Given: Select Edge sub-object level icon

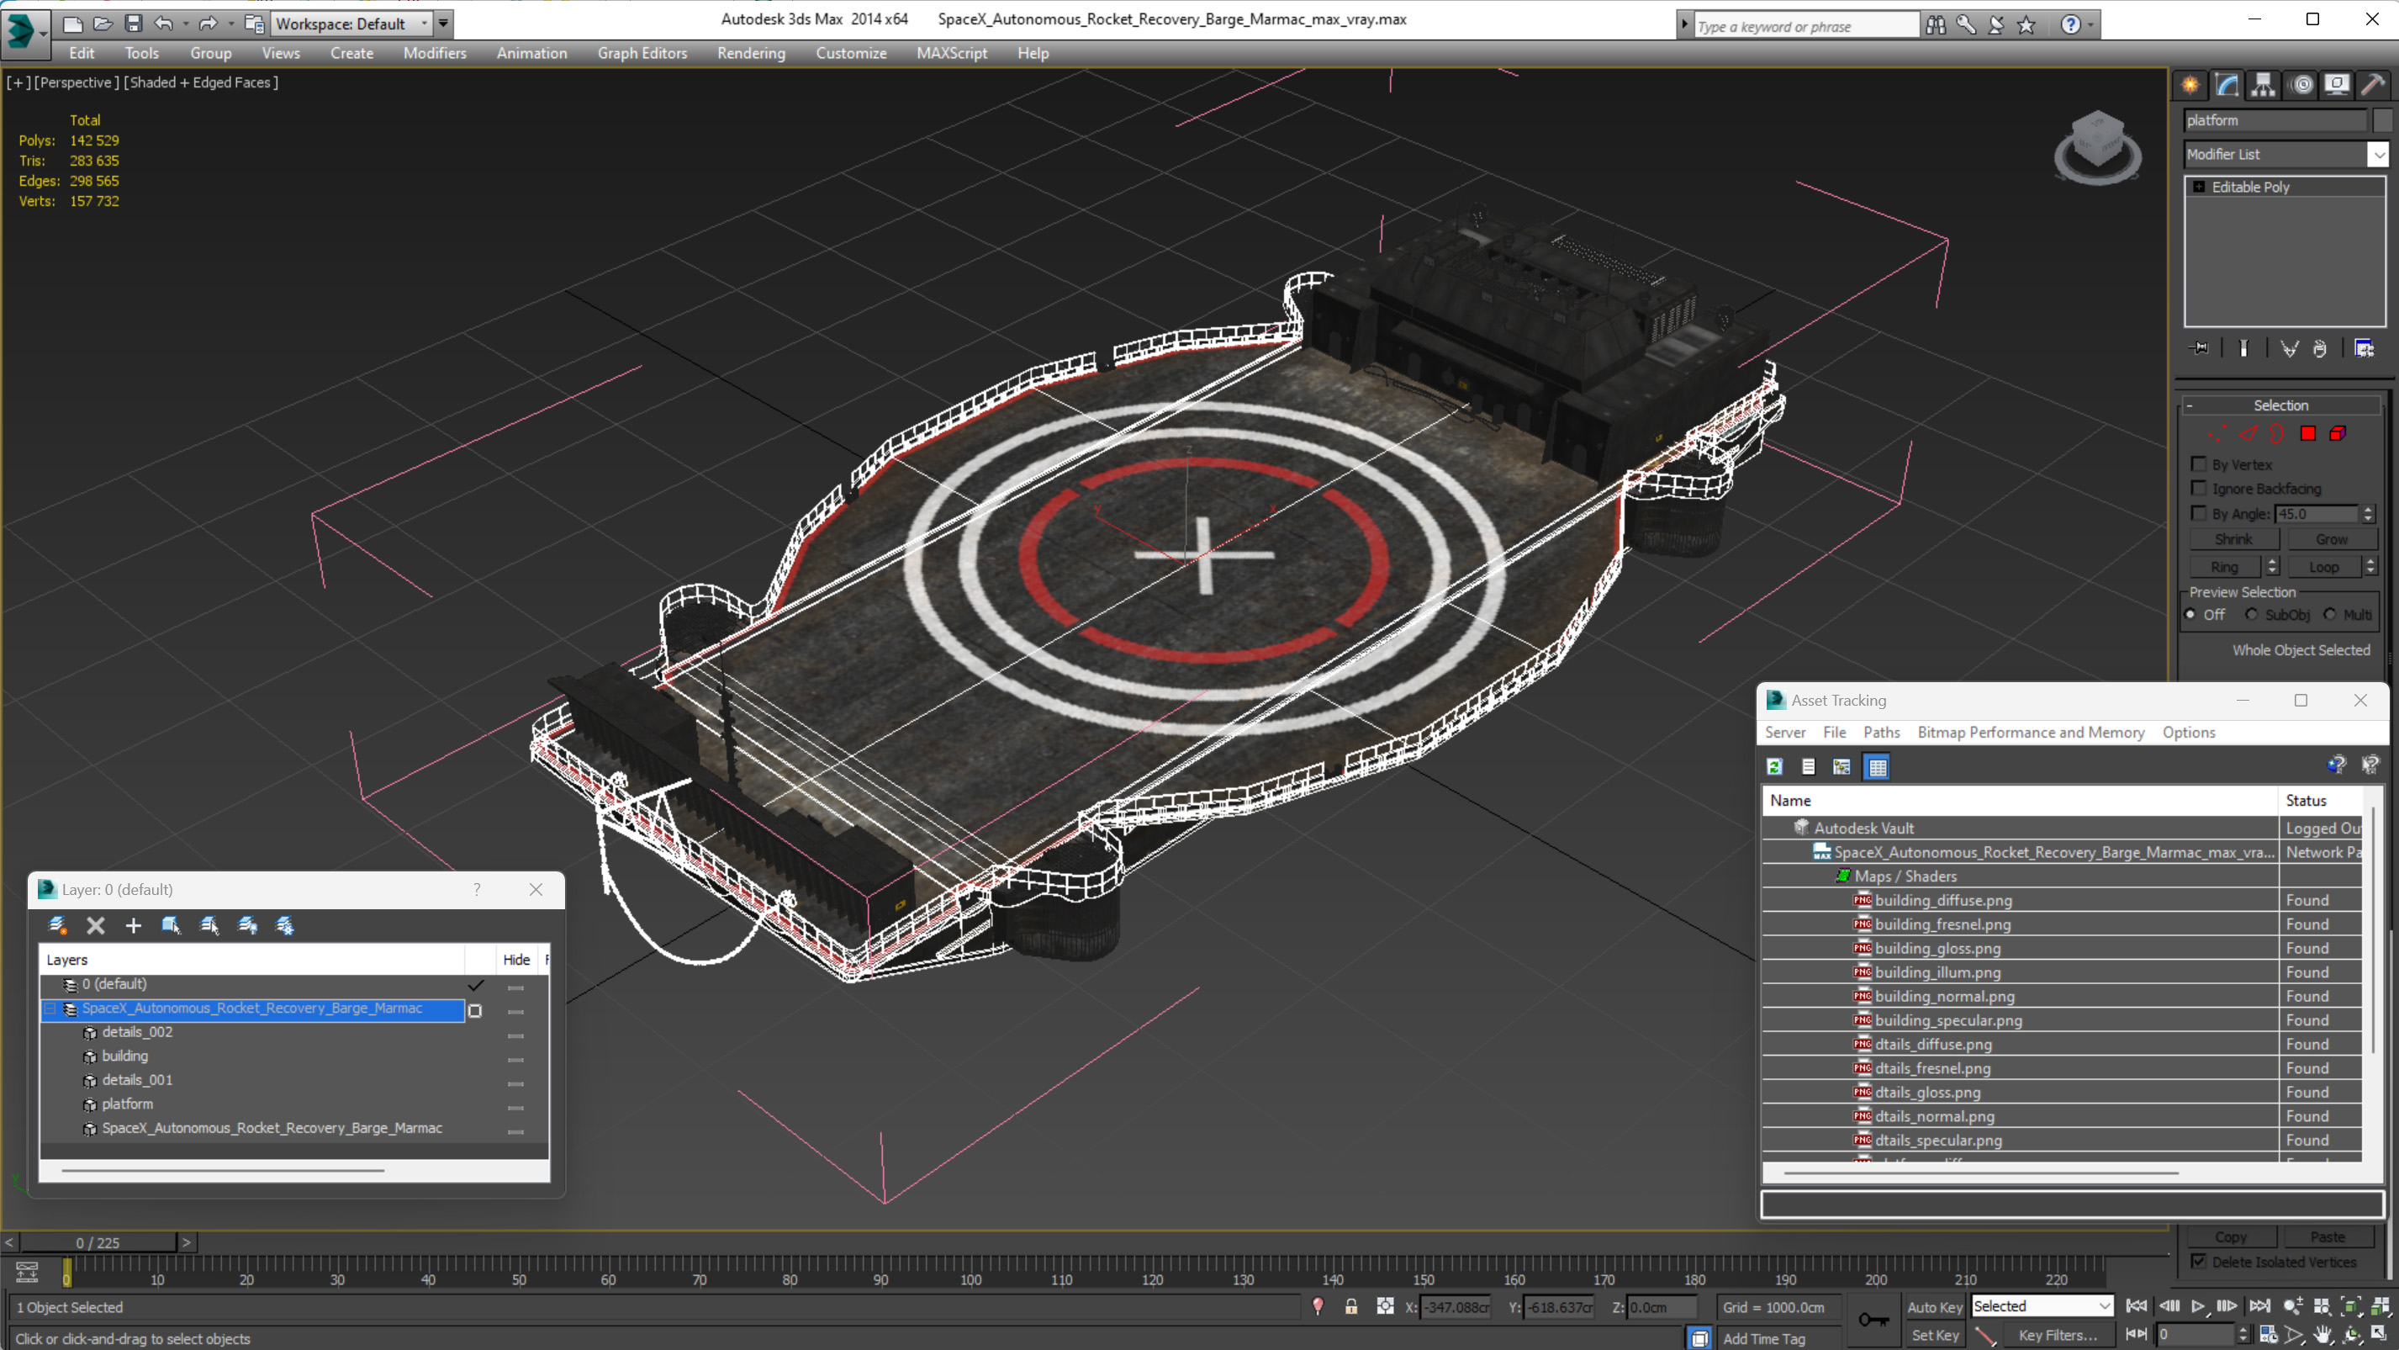Looking at the screenshot, I should point(2248,433).
